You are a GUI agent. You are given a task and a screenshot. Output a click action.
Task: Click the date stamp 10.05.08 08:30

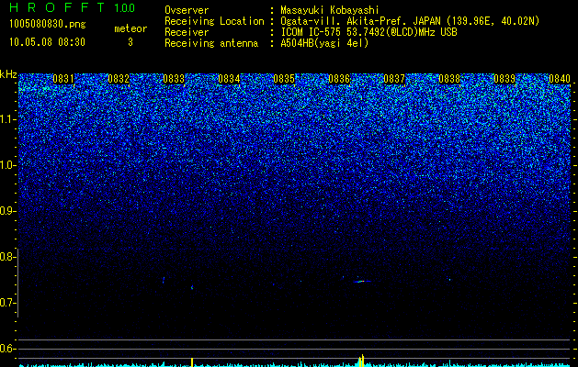point(47,42)
